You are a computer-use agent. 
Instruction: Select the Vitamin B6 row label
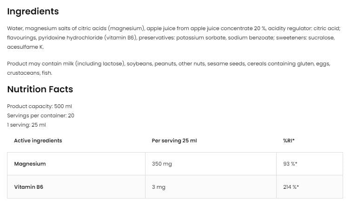point(28,187)
